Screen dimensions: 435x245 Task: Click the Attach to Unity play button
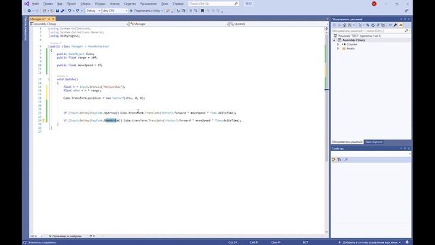coord(146,11)
